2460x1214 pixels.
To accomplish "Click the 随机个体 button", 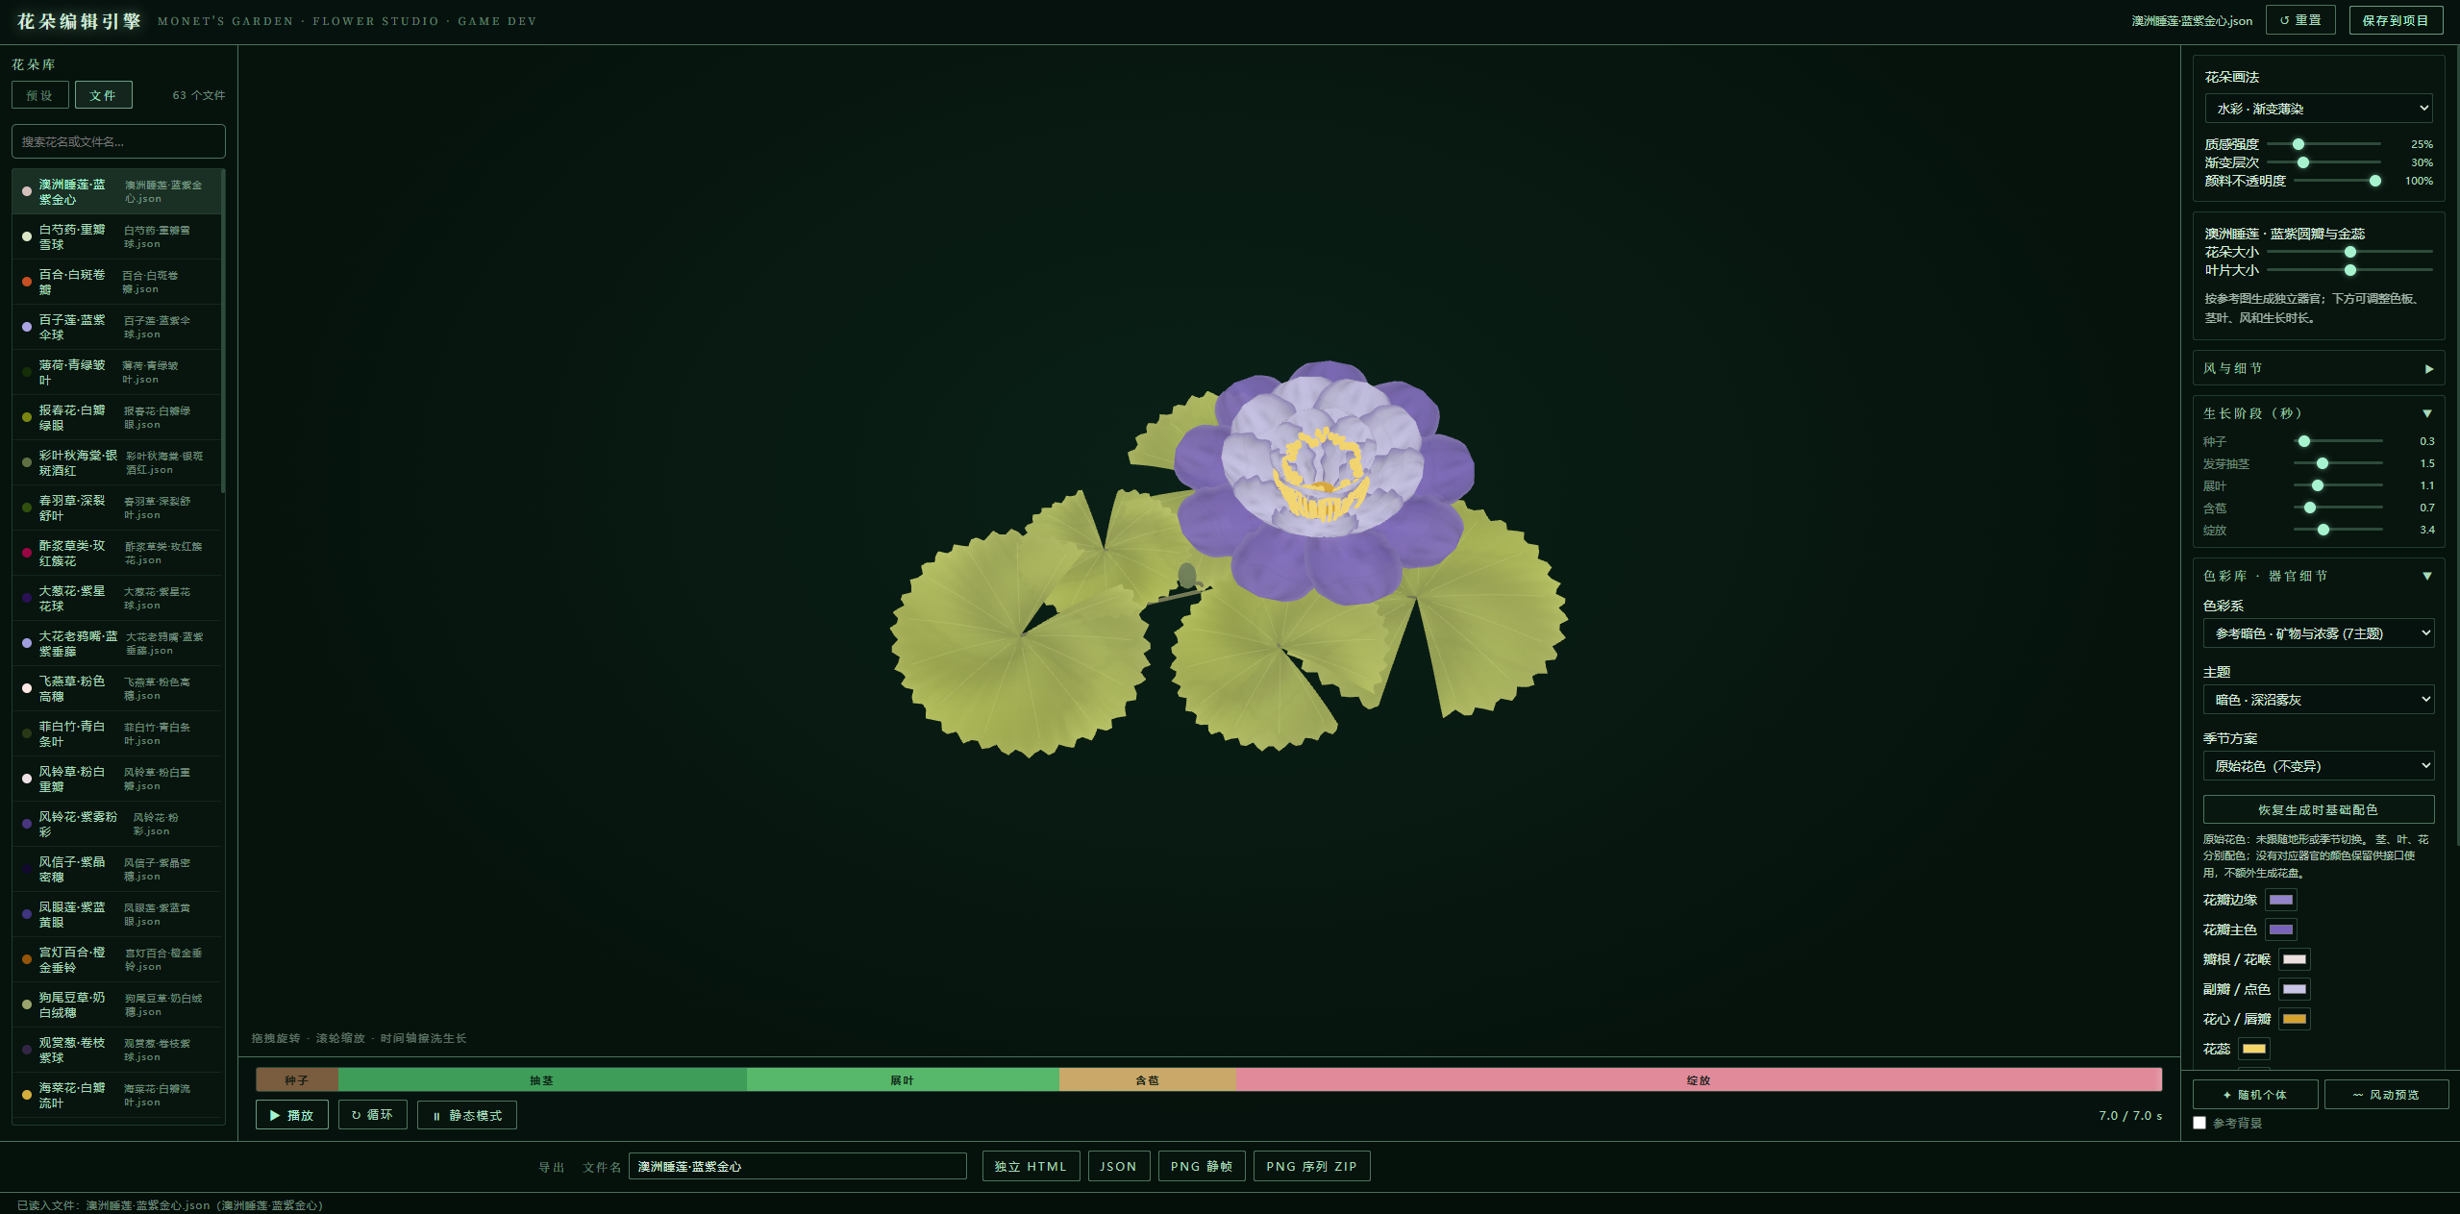I will point(2254,1095).
